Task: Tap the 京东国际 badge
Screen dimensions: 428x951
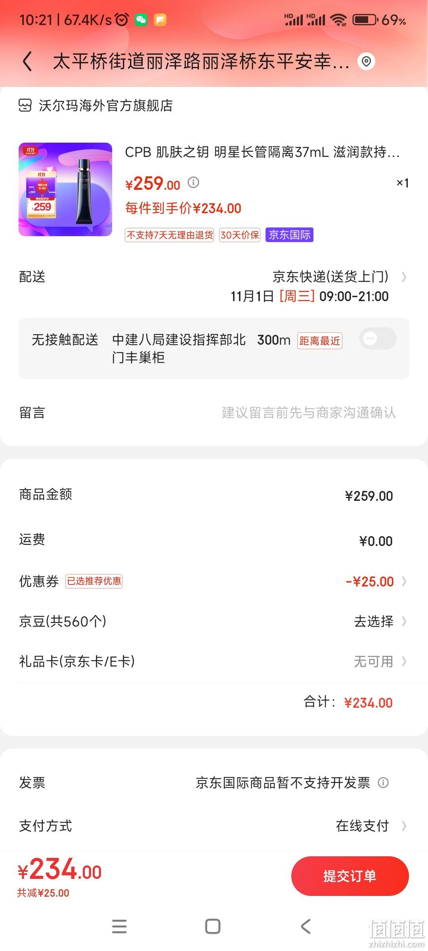Action: [289, 235]
